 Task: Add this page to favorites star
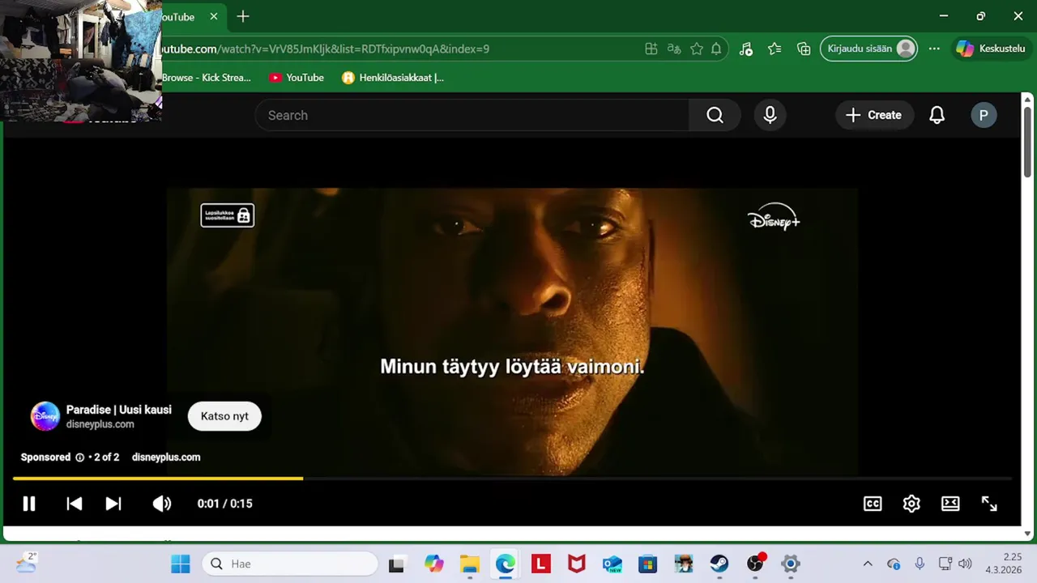[x=697, y=49]
